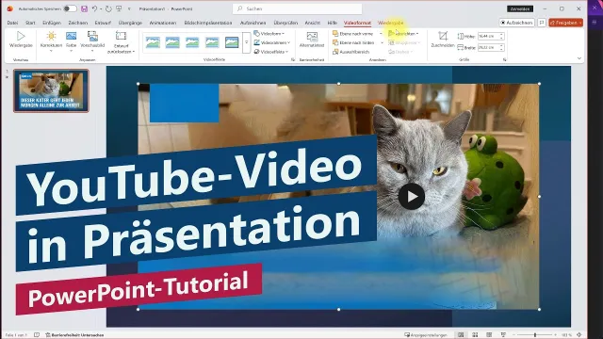This screenshot has width=603, height=339.
Task: Select the fifth video style thumbnail
Action: pyautogui.click(x=232, y=42)
